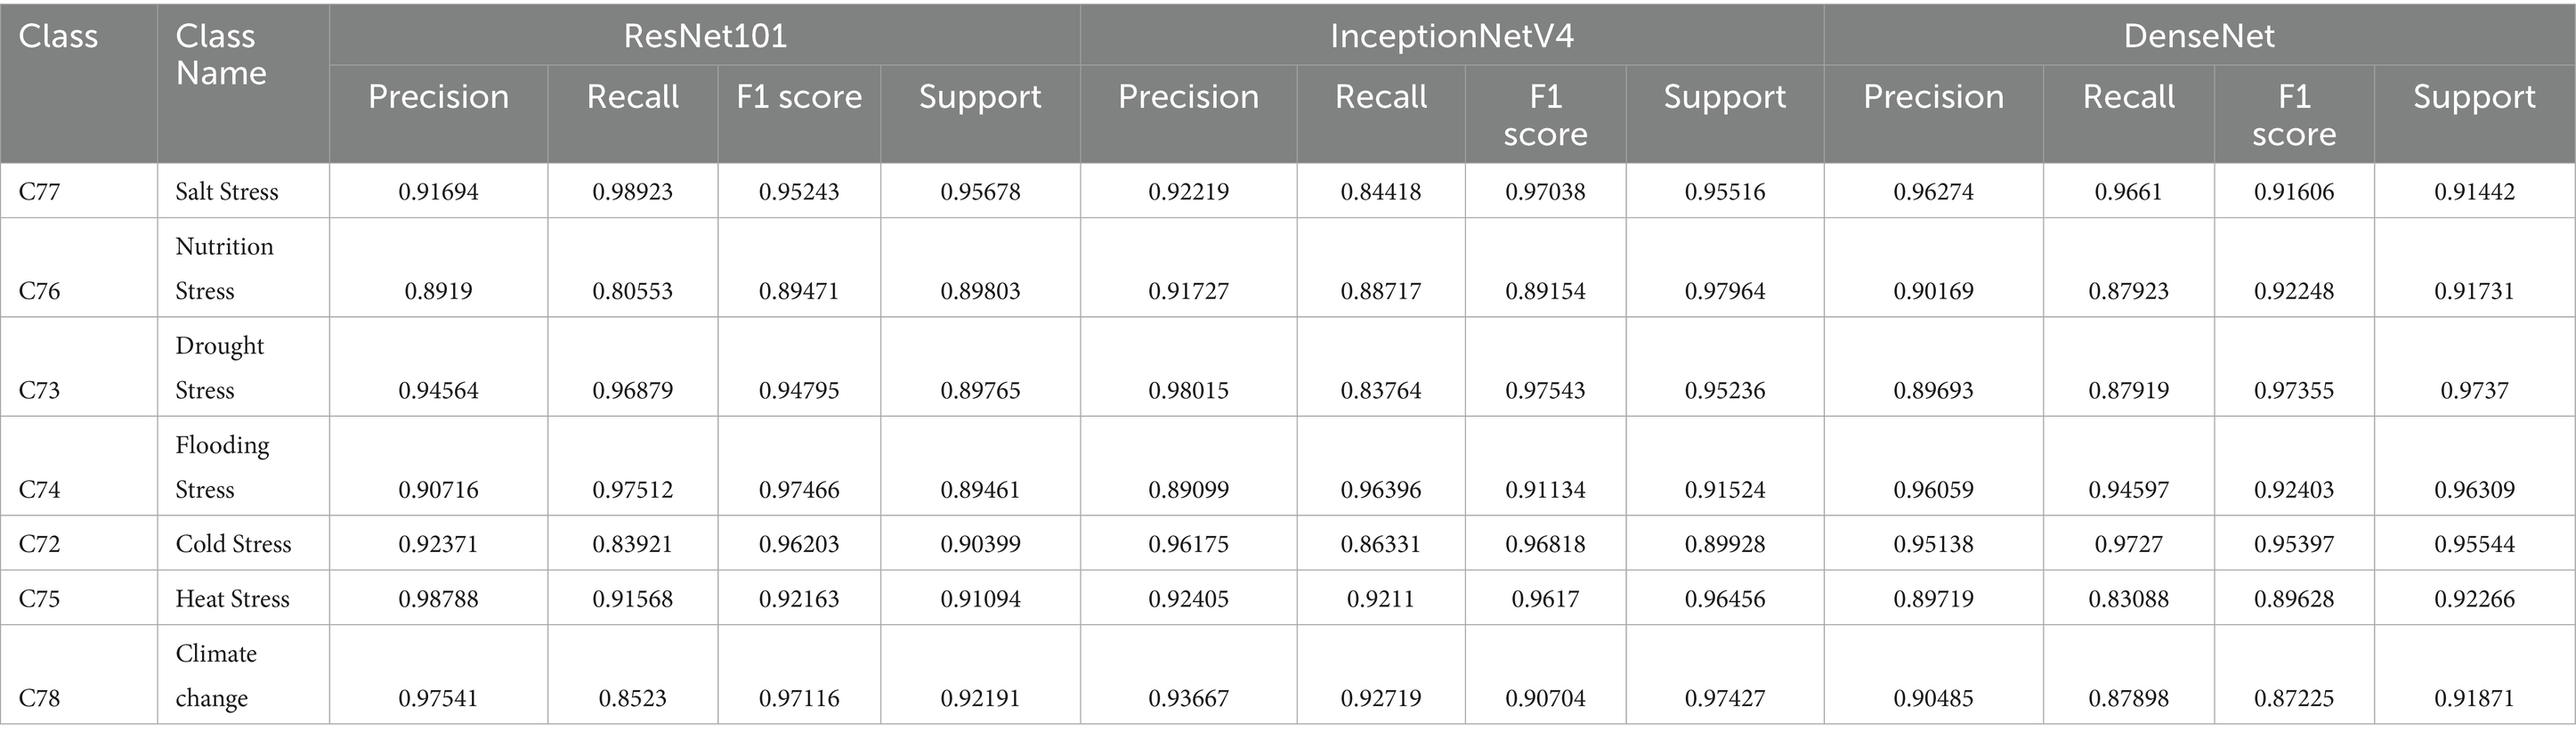2576x740 pixels.
Task: Click the ResNet101 column group header
Action: pyautogui.click(x=705, y=36)
